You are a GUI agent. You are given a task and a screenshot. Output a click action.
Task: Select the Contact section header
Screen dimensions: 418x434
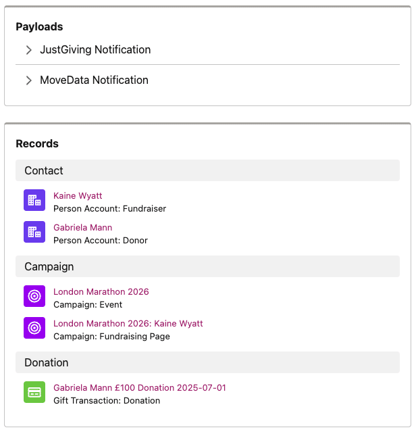click(207, 171)
